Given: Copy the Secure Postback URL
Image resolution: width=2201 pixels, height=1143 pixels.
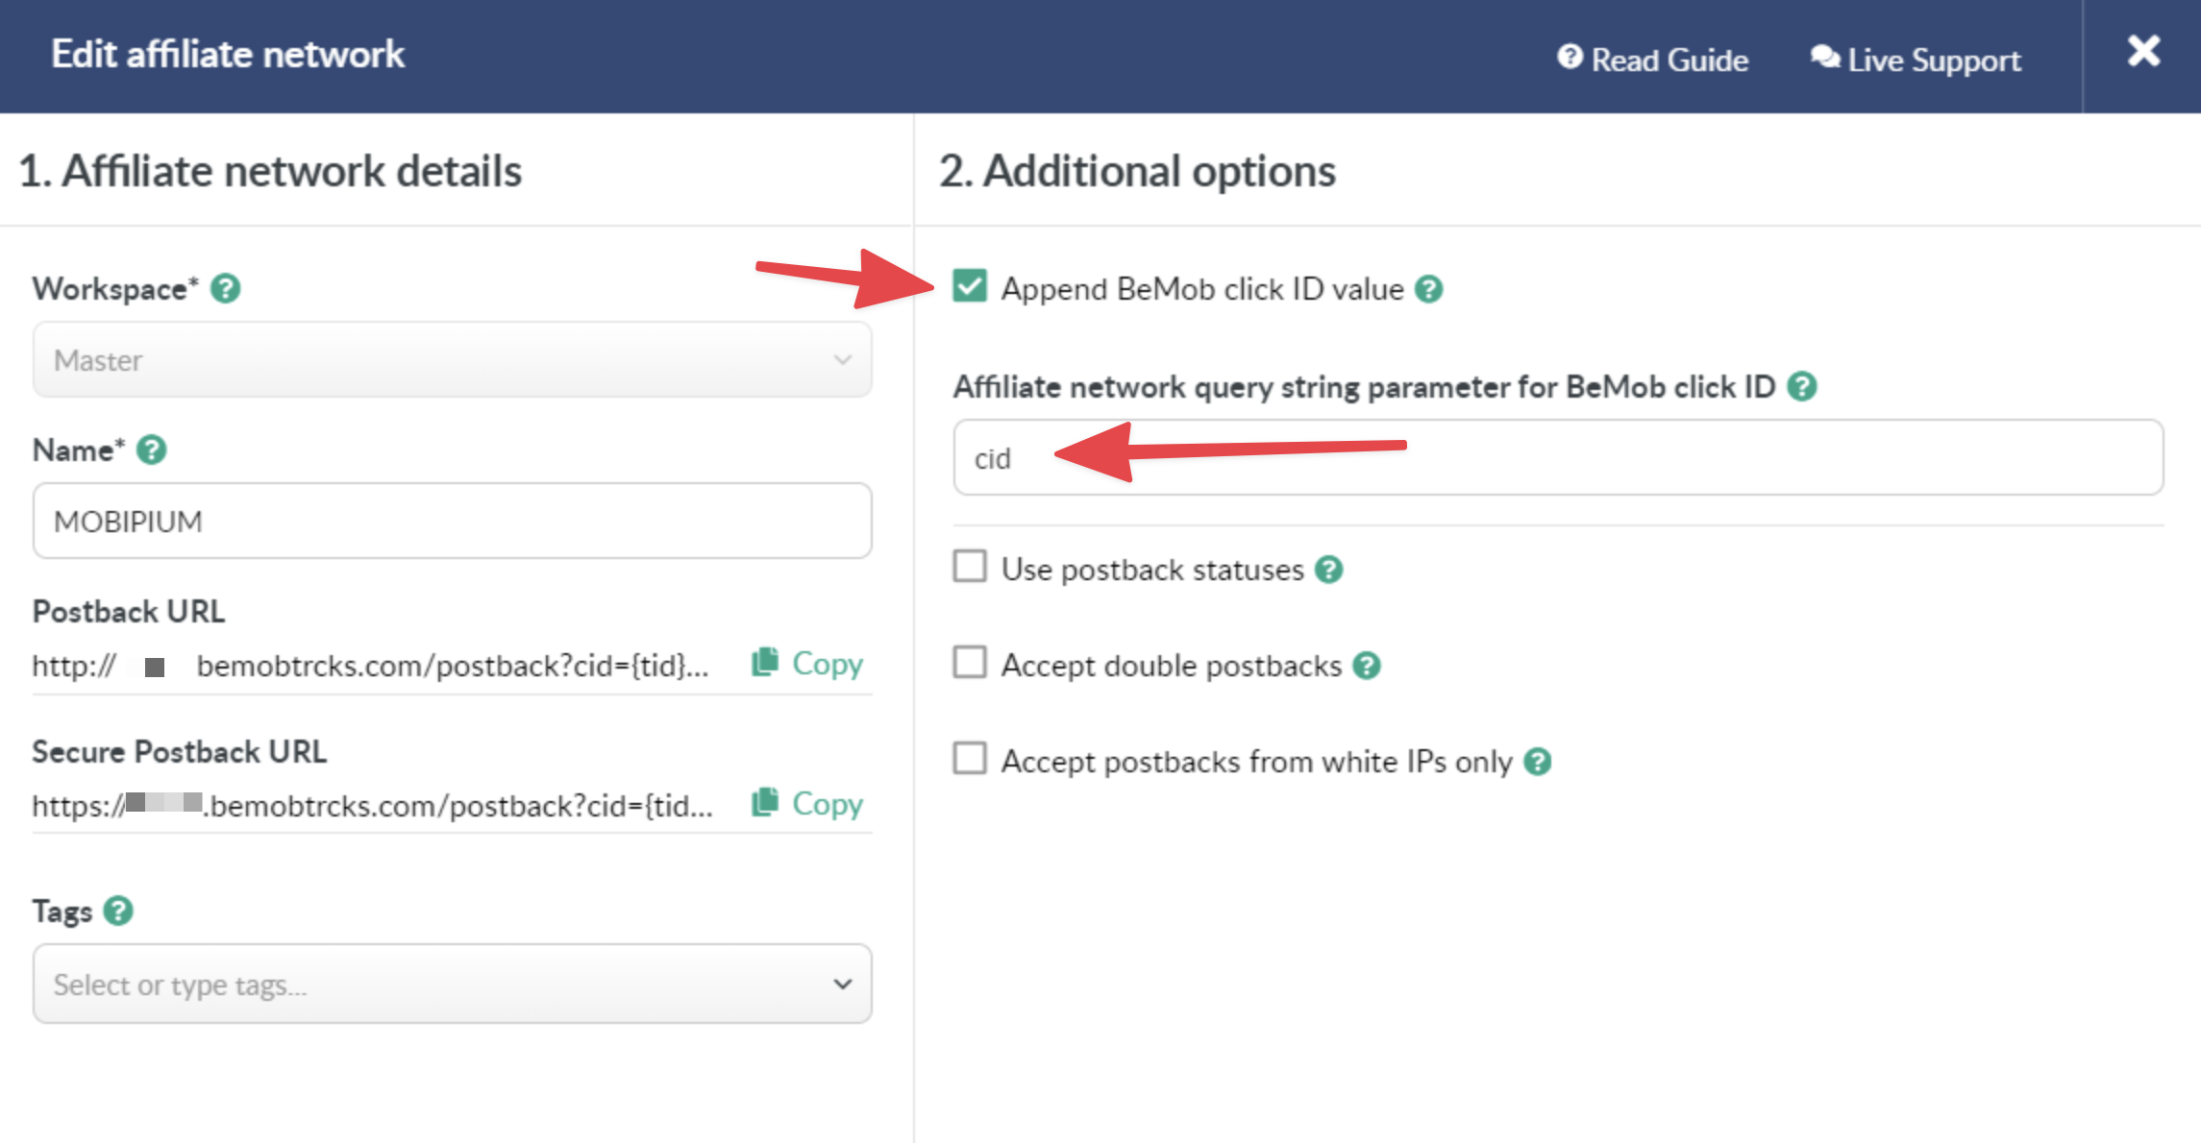Looking at the screenshot, I should click(807, 804).
